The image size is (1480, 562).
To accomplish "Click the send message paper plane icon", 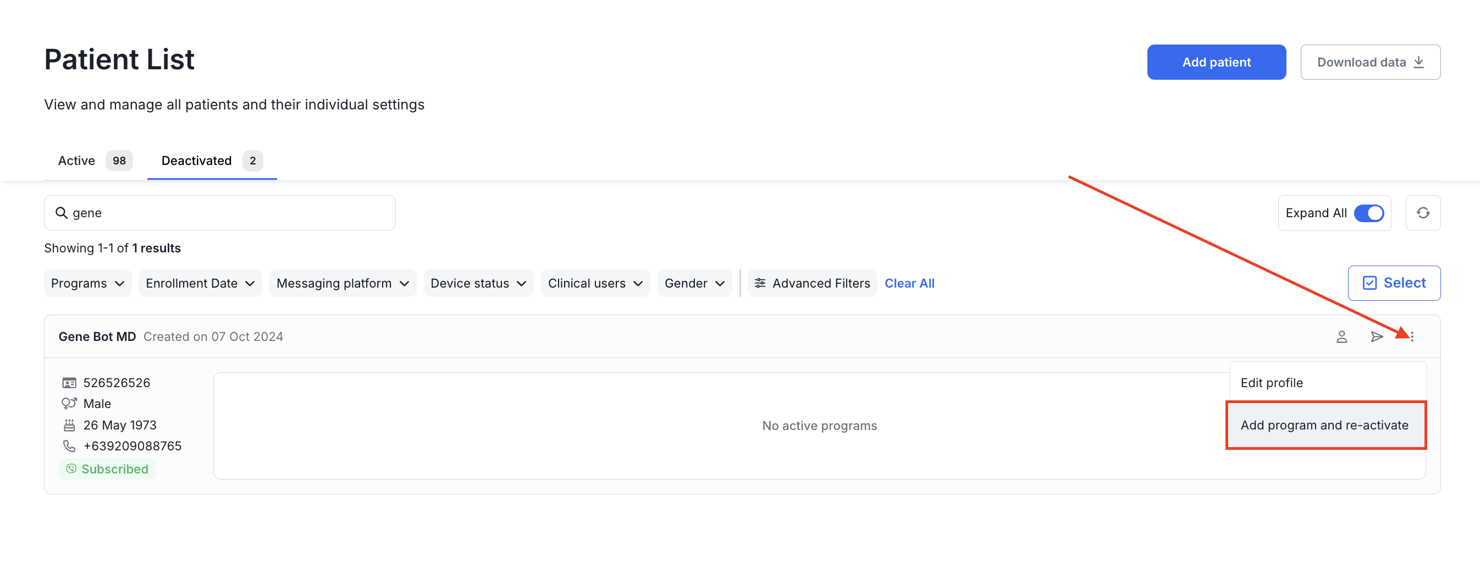I will 1377,336.
